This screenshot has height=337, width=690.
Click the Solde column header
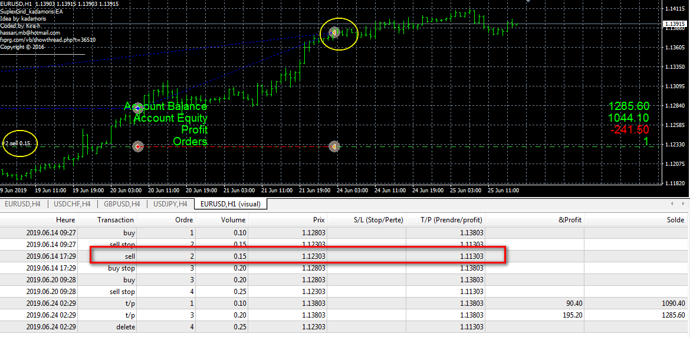pyautogui.click(x=674, y=220)
